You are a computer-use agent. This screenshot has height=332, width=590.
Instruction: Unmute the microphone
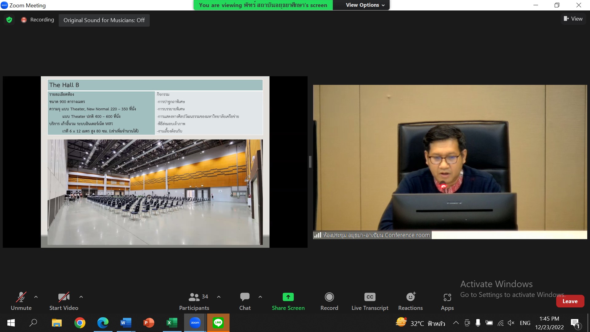(x=21, y=301)
